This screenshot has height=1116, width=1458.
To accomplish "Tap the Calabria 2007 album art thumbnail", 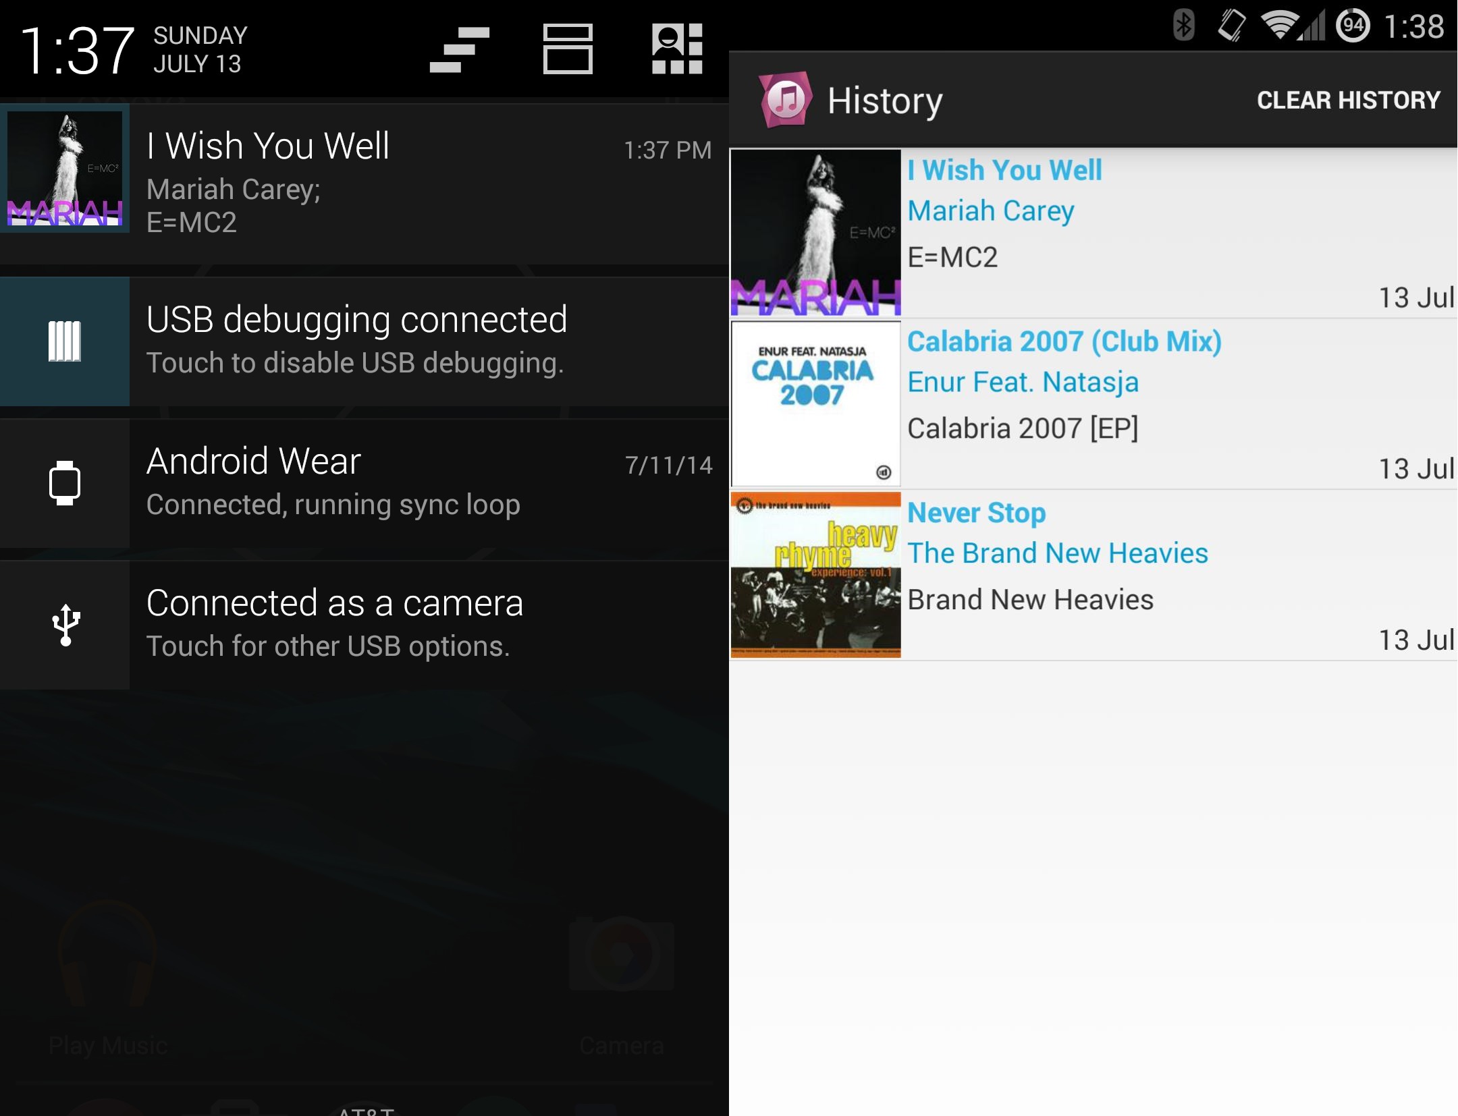I will [815, 404].
